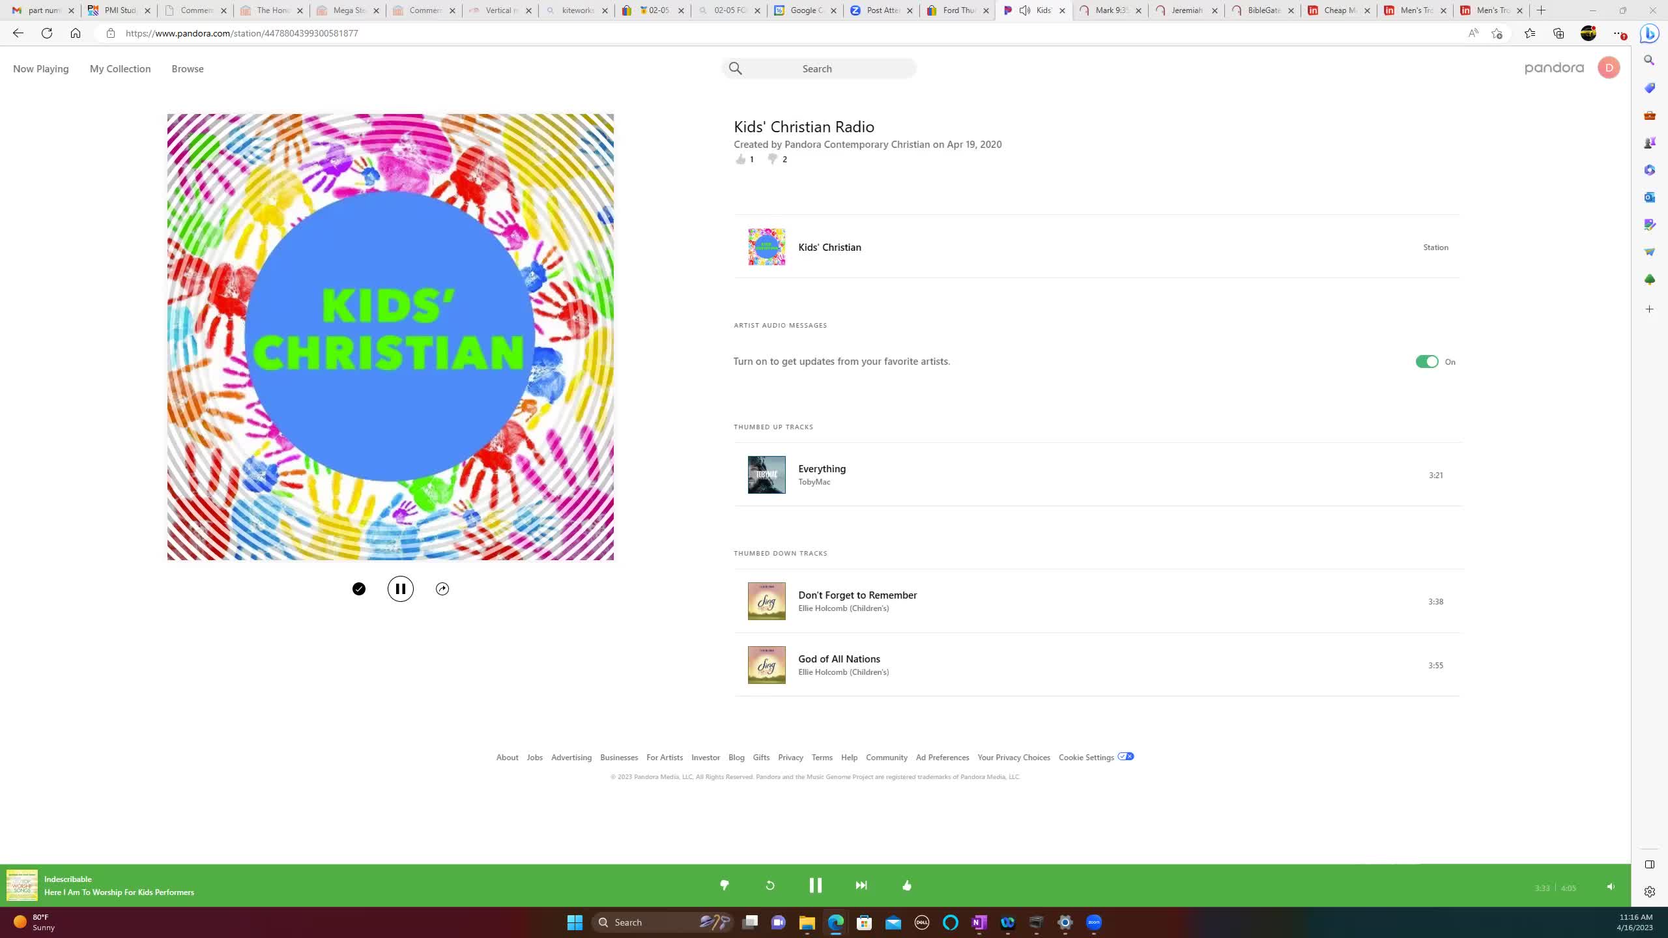Click the Pandora search field
Viewport: 1668px width, 938px height.
tap(819, 68)
